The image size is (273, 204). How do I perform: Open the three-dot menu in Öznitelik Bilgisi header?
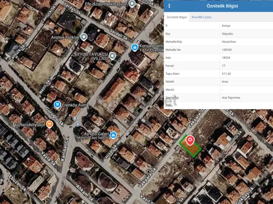click(169, 6)
